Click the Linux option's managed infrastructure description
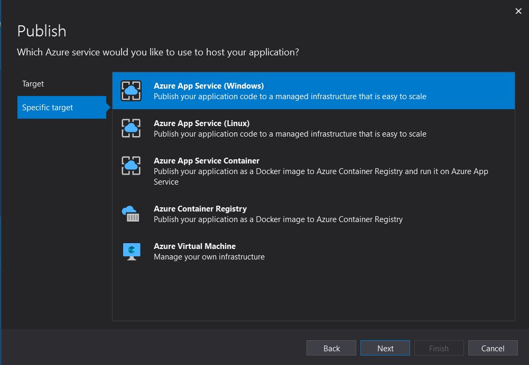 [x=290, y=134]
